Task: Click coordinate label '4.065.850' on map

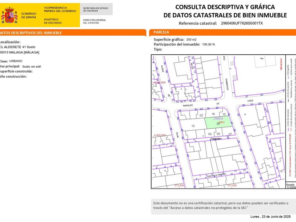Action: 160,82
